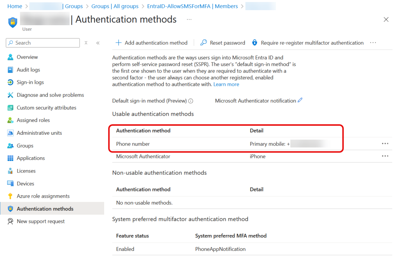398x259 pixels.
Task: Open the Audit logs menu item
Action: pyautogui.click(x=28, y=70)
